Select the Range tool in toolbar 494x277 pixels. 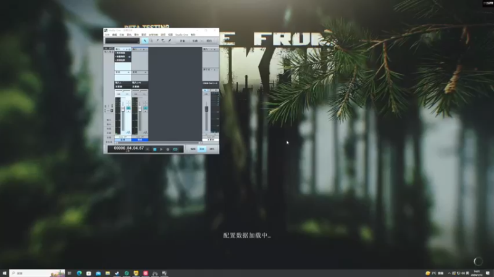[151, 41]
